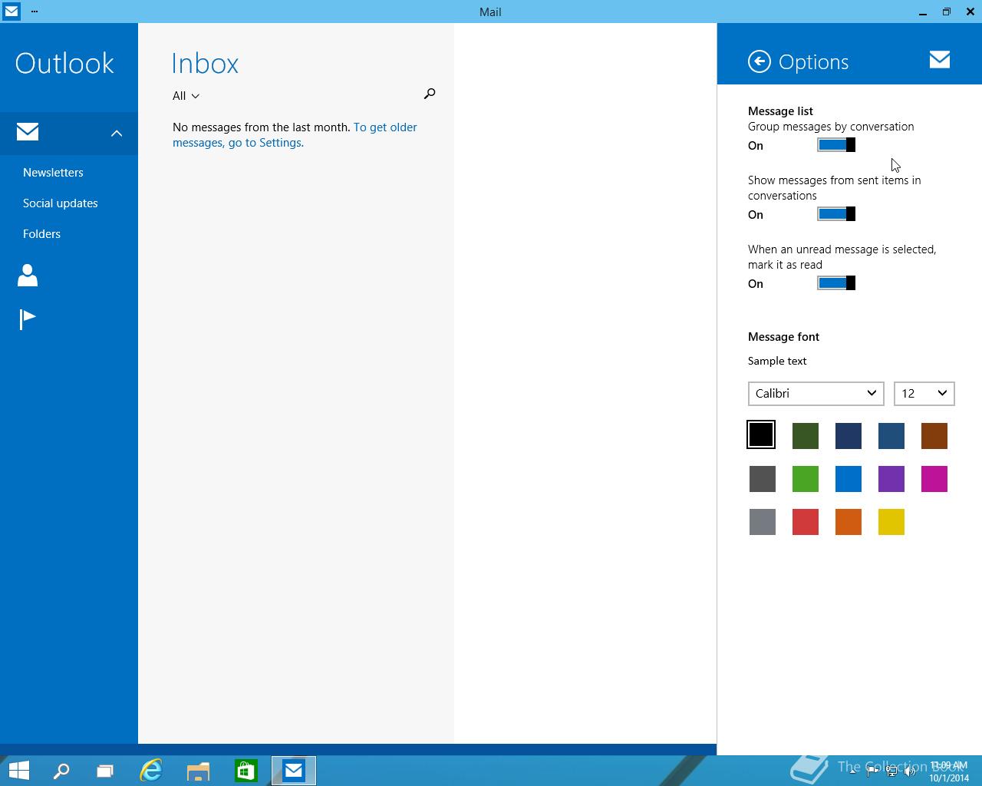Open Folders in sidebar
Viewport: 982px width, 786px height.
[41, 234]
